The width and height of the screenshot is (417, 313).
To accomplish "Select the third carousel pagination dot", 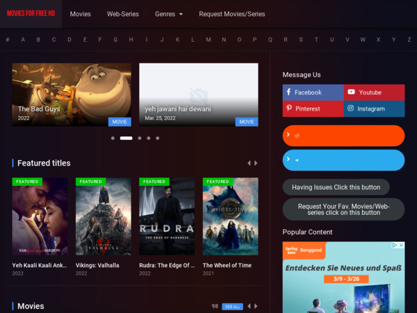I will 140,138.
